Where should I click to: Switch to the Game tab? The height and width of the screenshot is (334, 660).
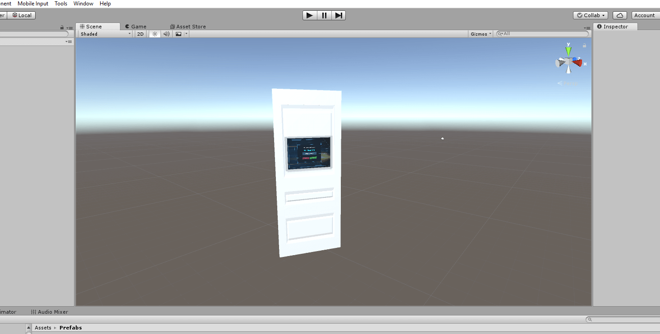point(136,26)
